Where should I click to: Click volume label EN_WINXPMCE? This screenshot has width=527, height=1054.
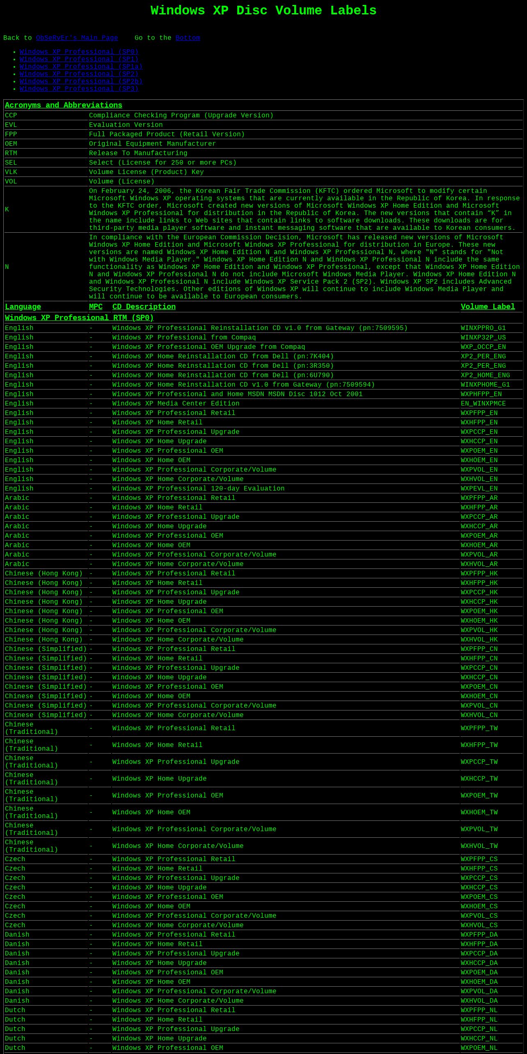point(483,403)
